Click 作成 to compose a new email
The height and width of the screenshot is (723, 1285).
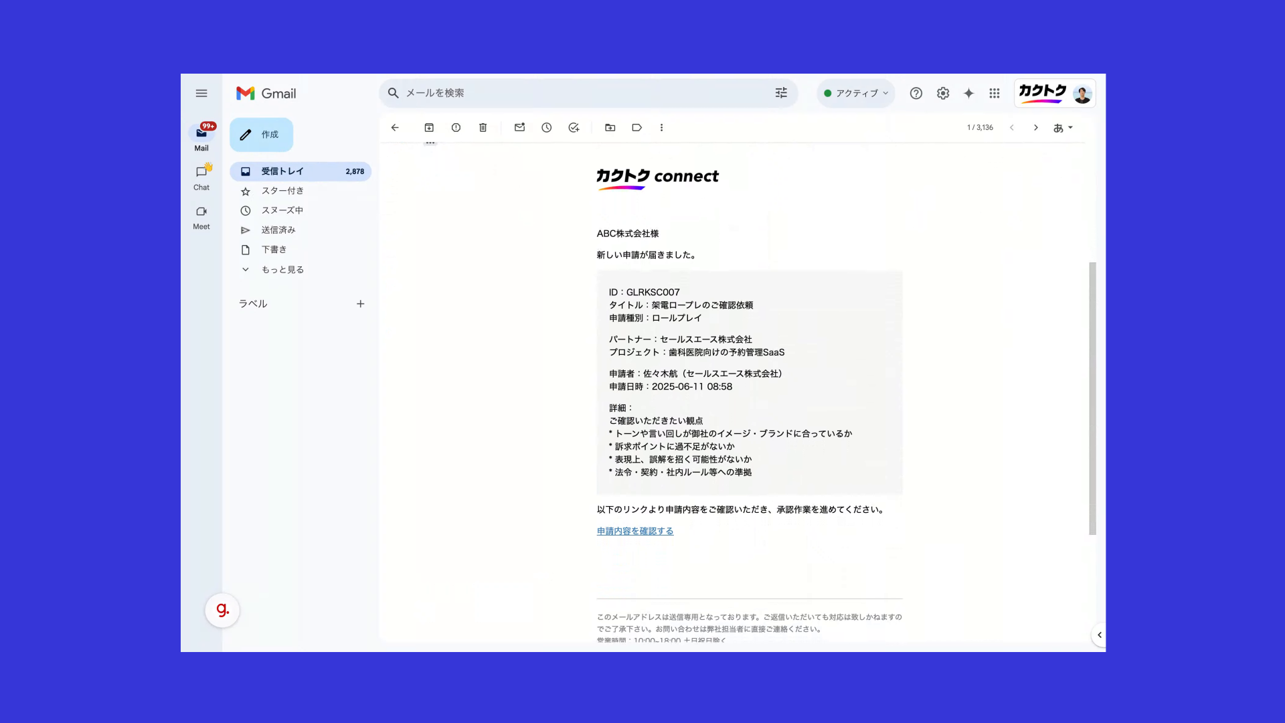tap(261, 135)
